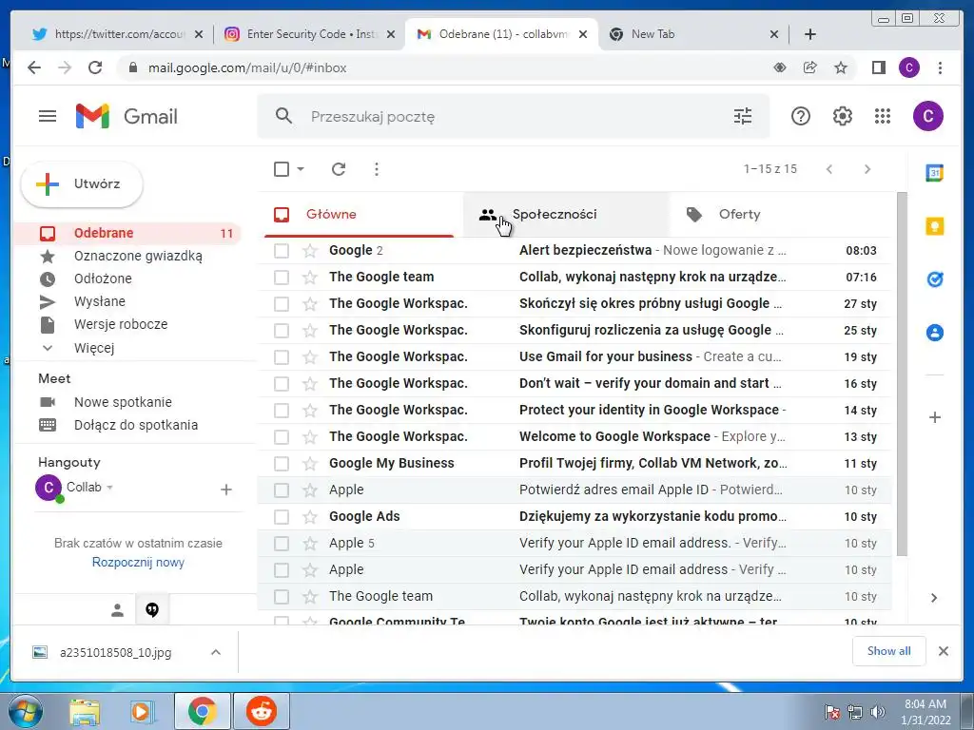The image size is (974, 730).
Task: Click the inbox vertical scrollbar
Action: (902, 374)
